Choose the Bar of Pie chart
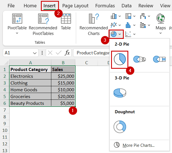 click(159, 59)
